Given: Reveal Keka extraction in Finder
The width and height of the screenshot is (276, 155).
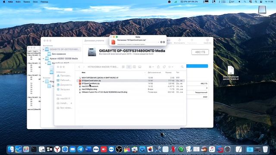Looking at the screenshot, I should [164, 42].
